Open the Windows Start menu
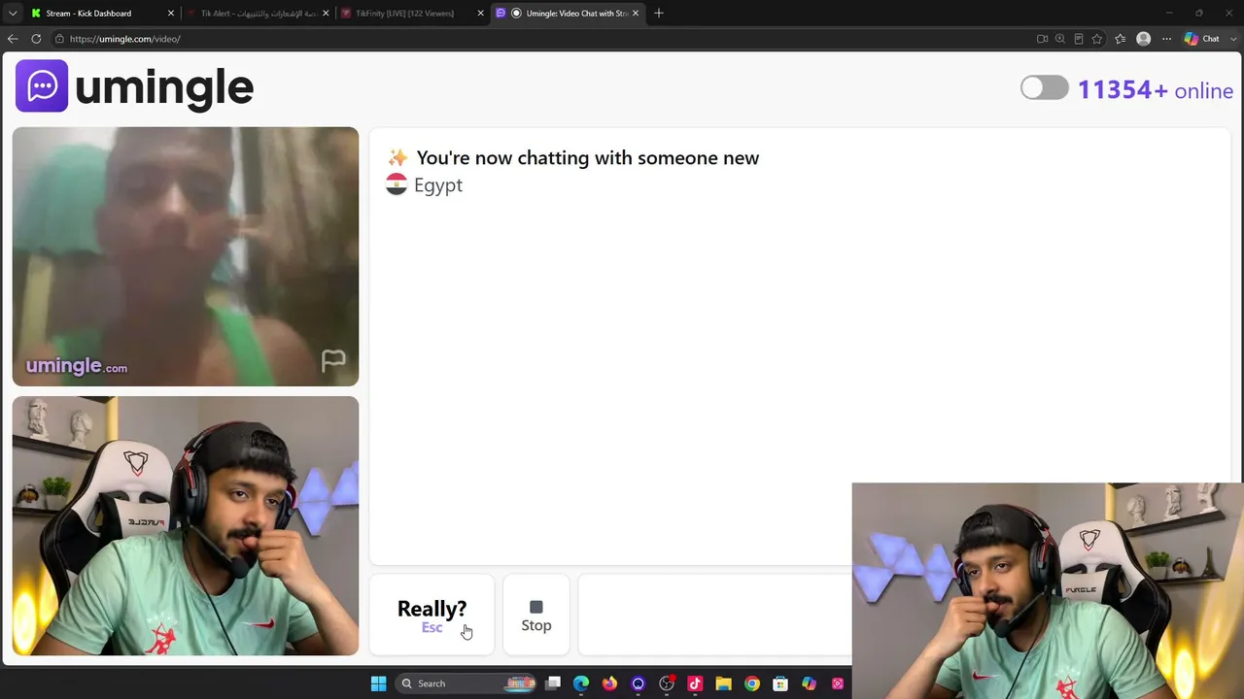Viewport: 1244px width, 699px height. [378, 683]
